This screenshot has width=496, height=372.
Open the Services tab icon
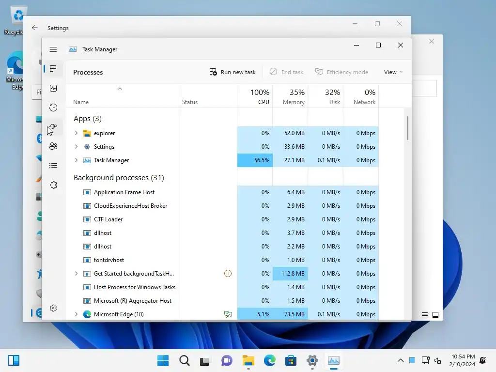tap(53, 185)
